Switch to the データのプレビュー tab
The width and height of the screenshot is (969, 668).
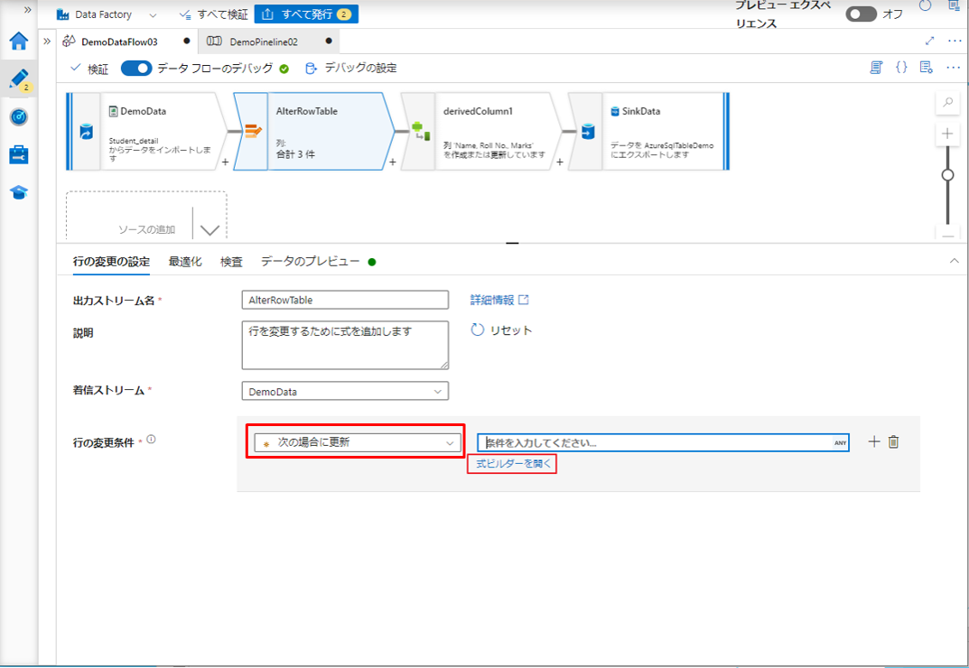310,262
